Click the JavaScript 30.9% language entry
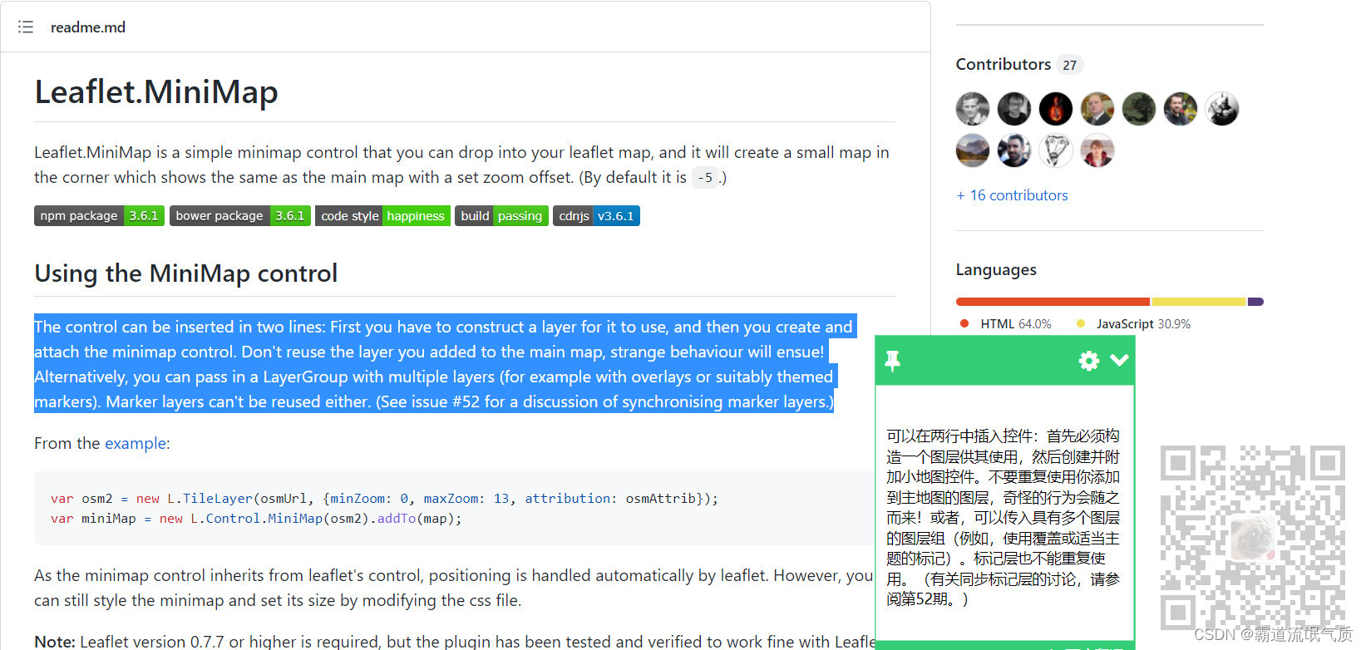This screenshot has height=650, width=1366. [1133, 324]
